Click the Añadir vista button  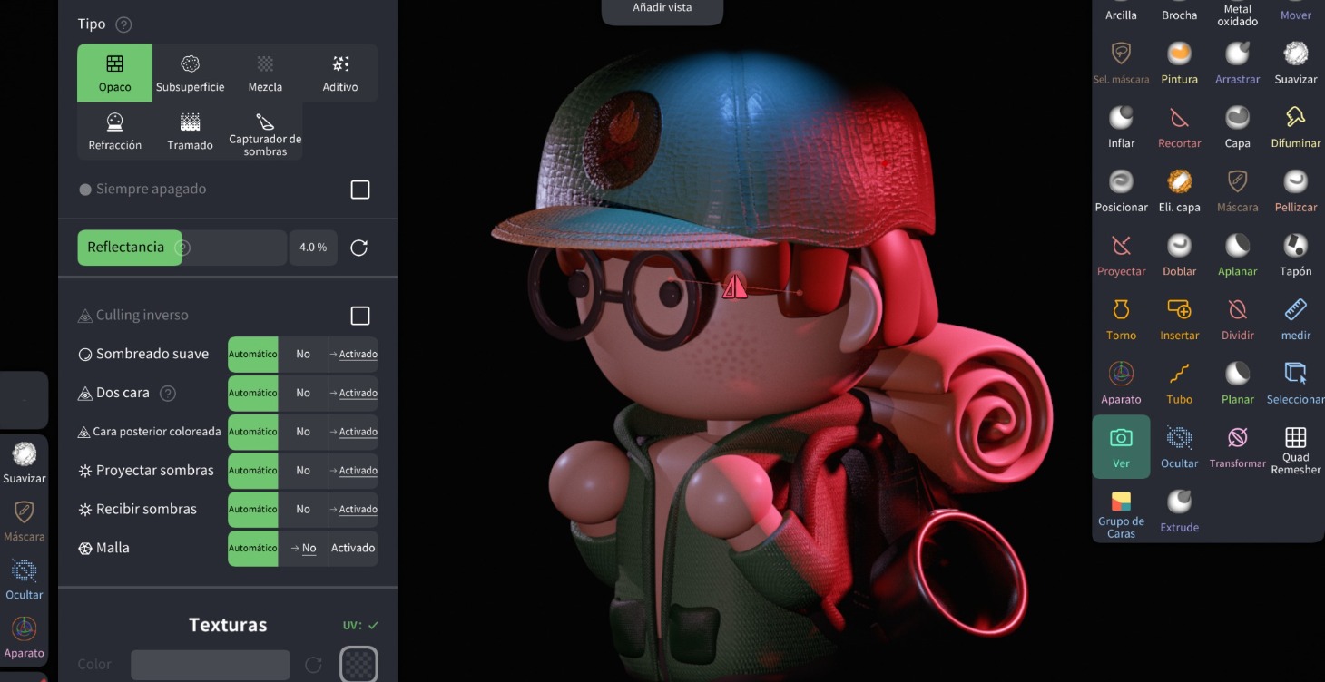[x=662, y=9]
